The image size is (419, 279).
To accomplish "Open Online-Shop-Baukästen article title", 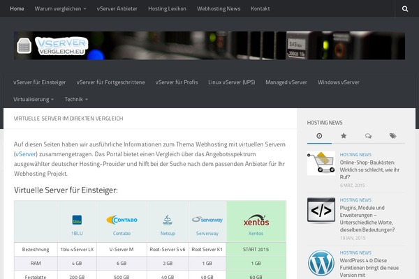I will [x=369, y=169].
